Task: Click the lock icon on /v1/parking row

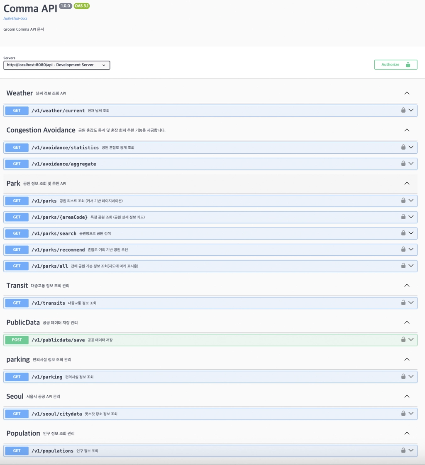Action: click(x=403, y=376)
